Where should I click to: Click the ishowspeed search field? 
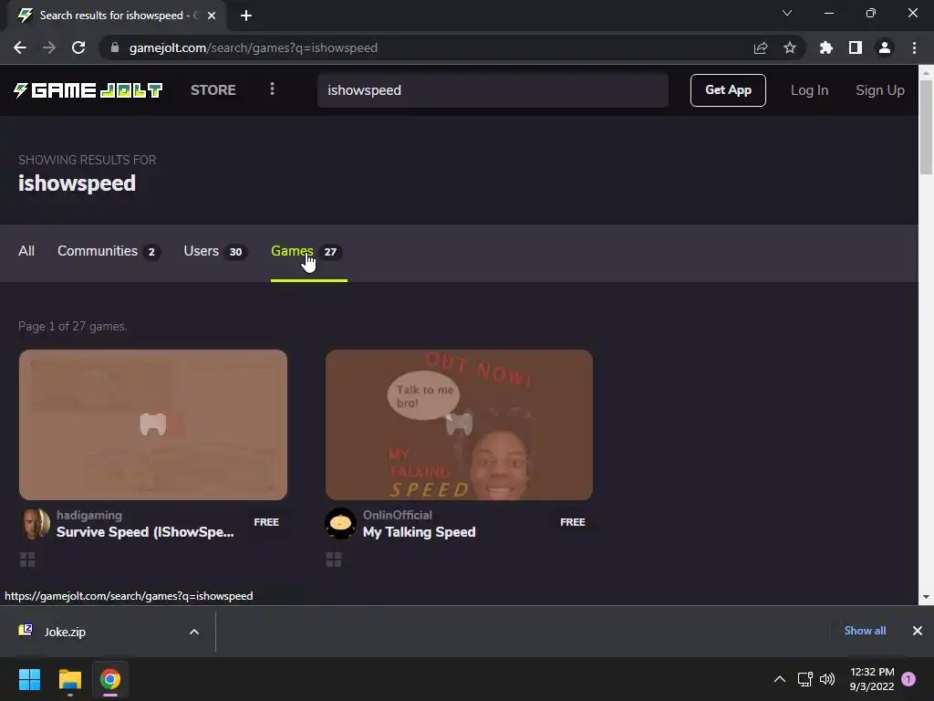coord(492,90)
